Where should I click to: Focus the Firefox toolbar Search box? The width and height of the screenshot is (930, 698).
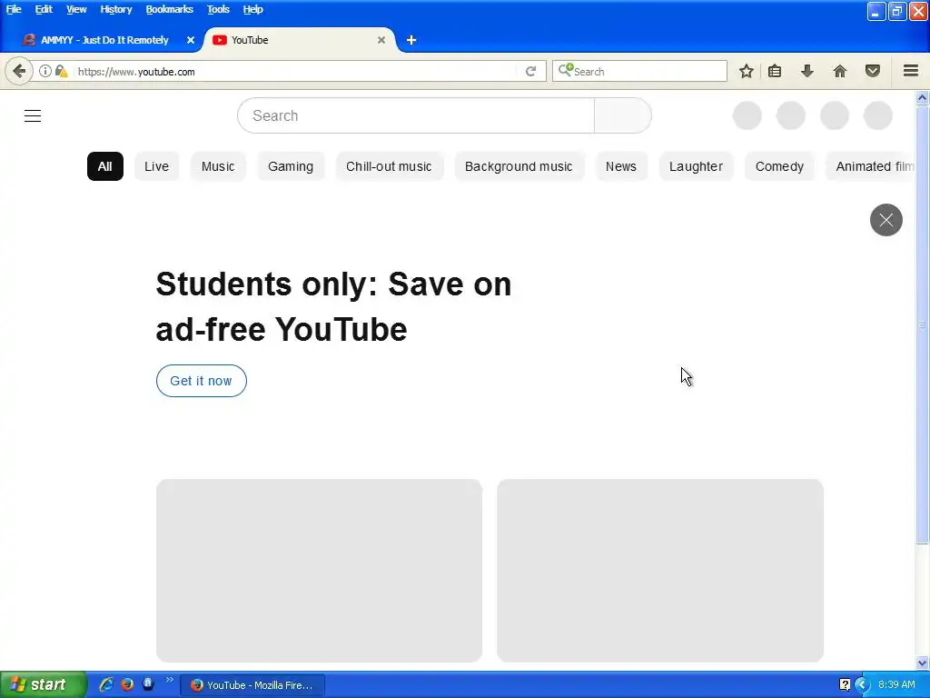(639, 71)
